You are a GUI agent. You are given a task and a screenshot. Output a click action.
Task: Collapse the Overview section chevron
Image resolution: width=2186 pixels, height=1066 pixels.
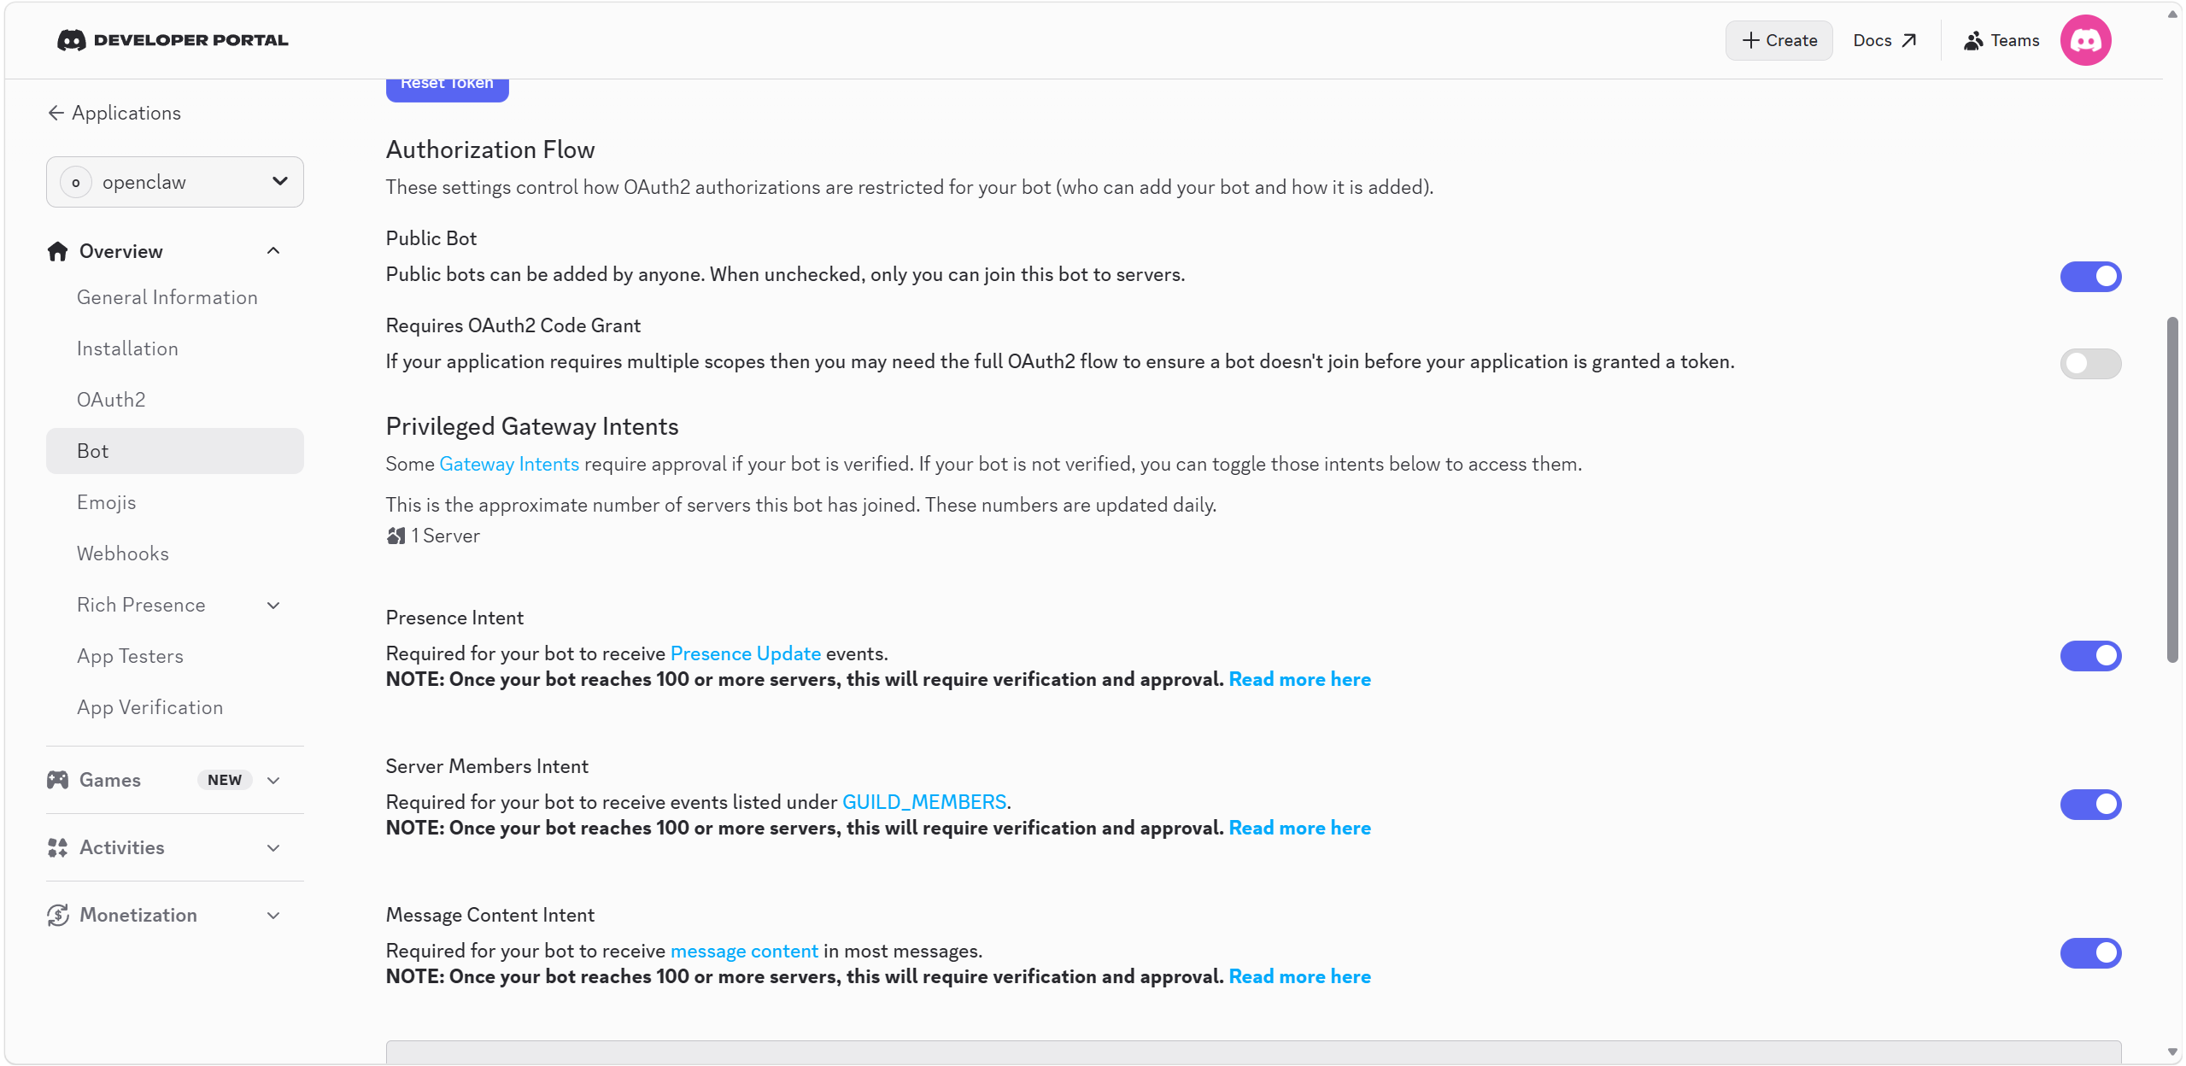(273, 251)
